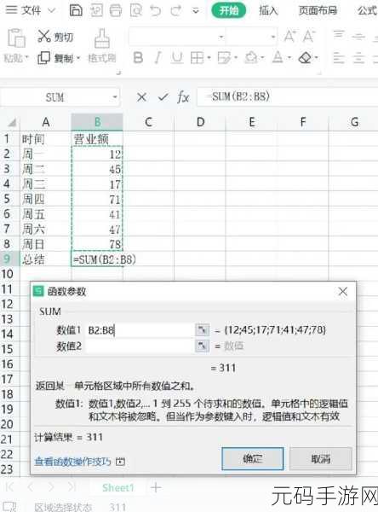Viewport: 378px width, 512px height.
Task: Open Print Preview icon
Action: tap(135, 10)
